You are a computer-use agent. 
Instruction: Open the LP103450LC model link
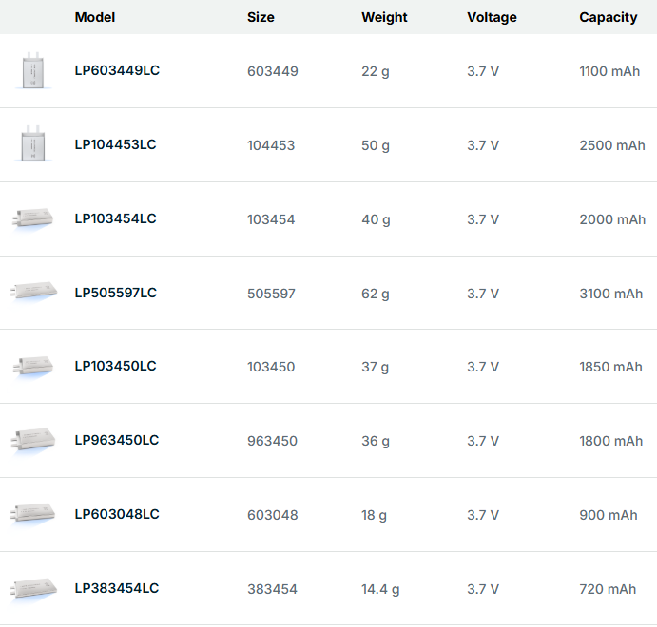tap(116, 366)
